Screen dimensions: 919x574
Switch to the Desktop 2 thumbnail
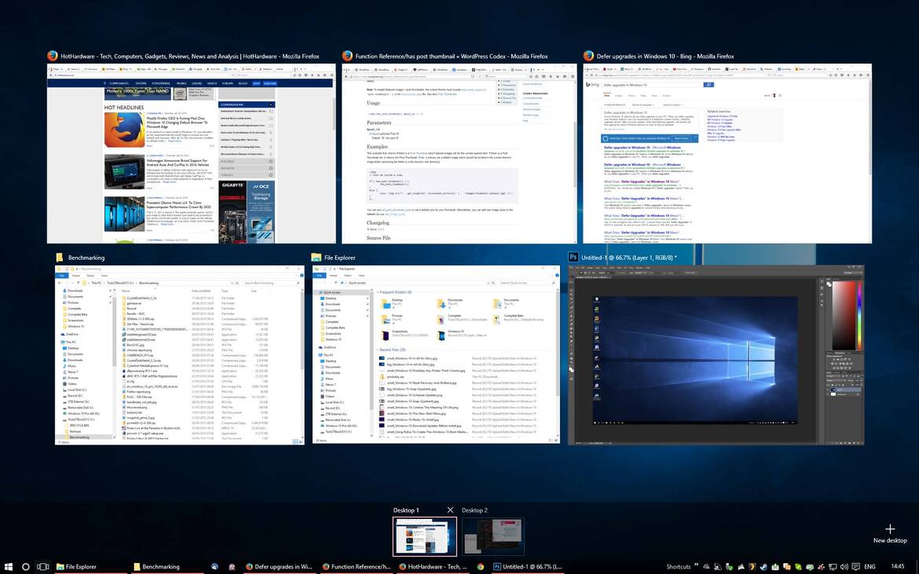pyautogui.click(x=493, y=536)
